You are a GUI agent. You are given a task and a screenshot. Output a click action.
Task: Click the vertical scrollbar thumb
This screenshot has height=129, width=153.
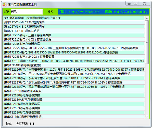pos(147,42)
